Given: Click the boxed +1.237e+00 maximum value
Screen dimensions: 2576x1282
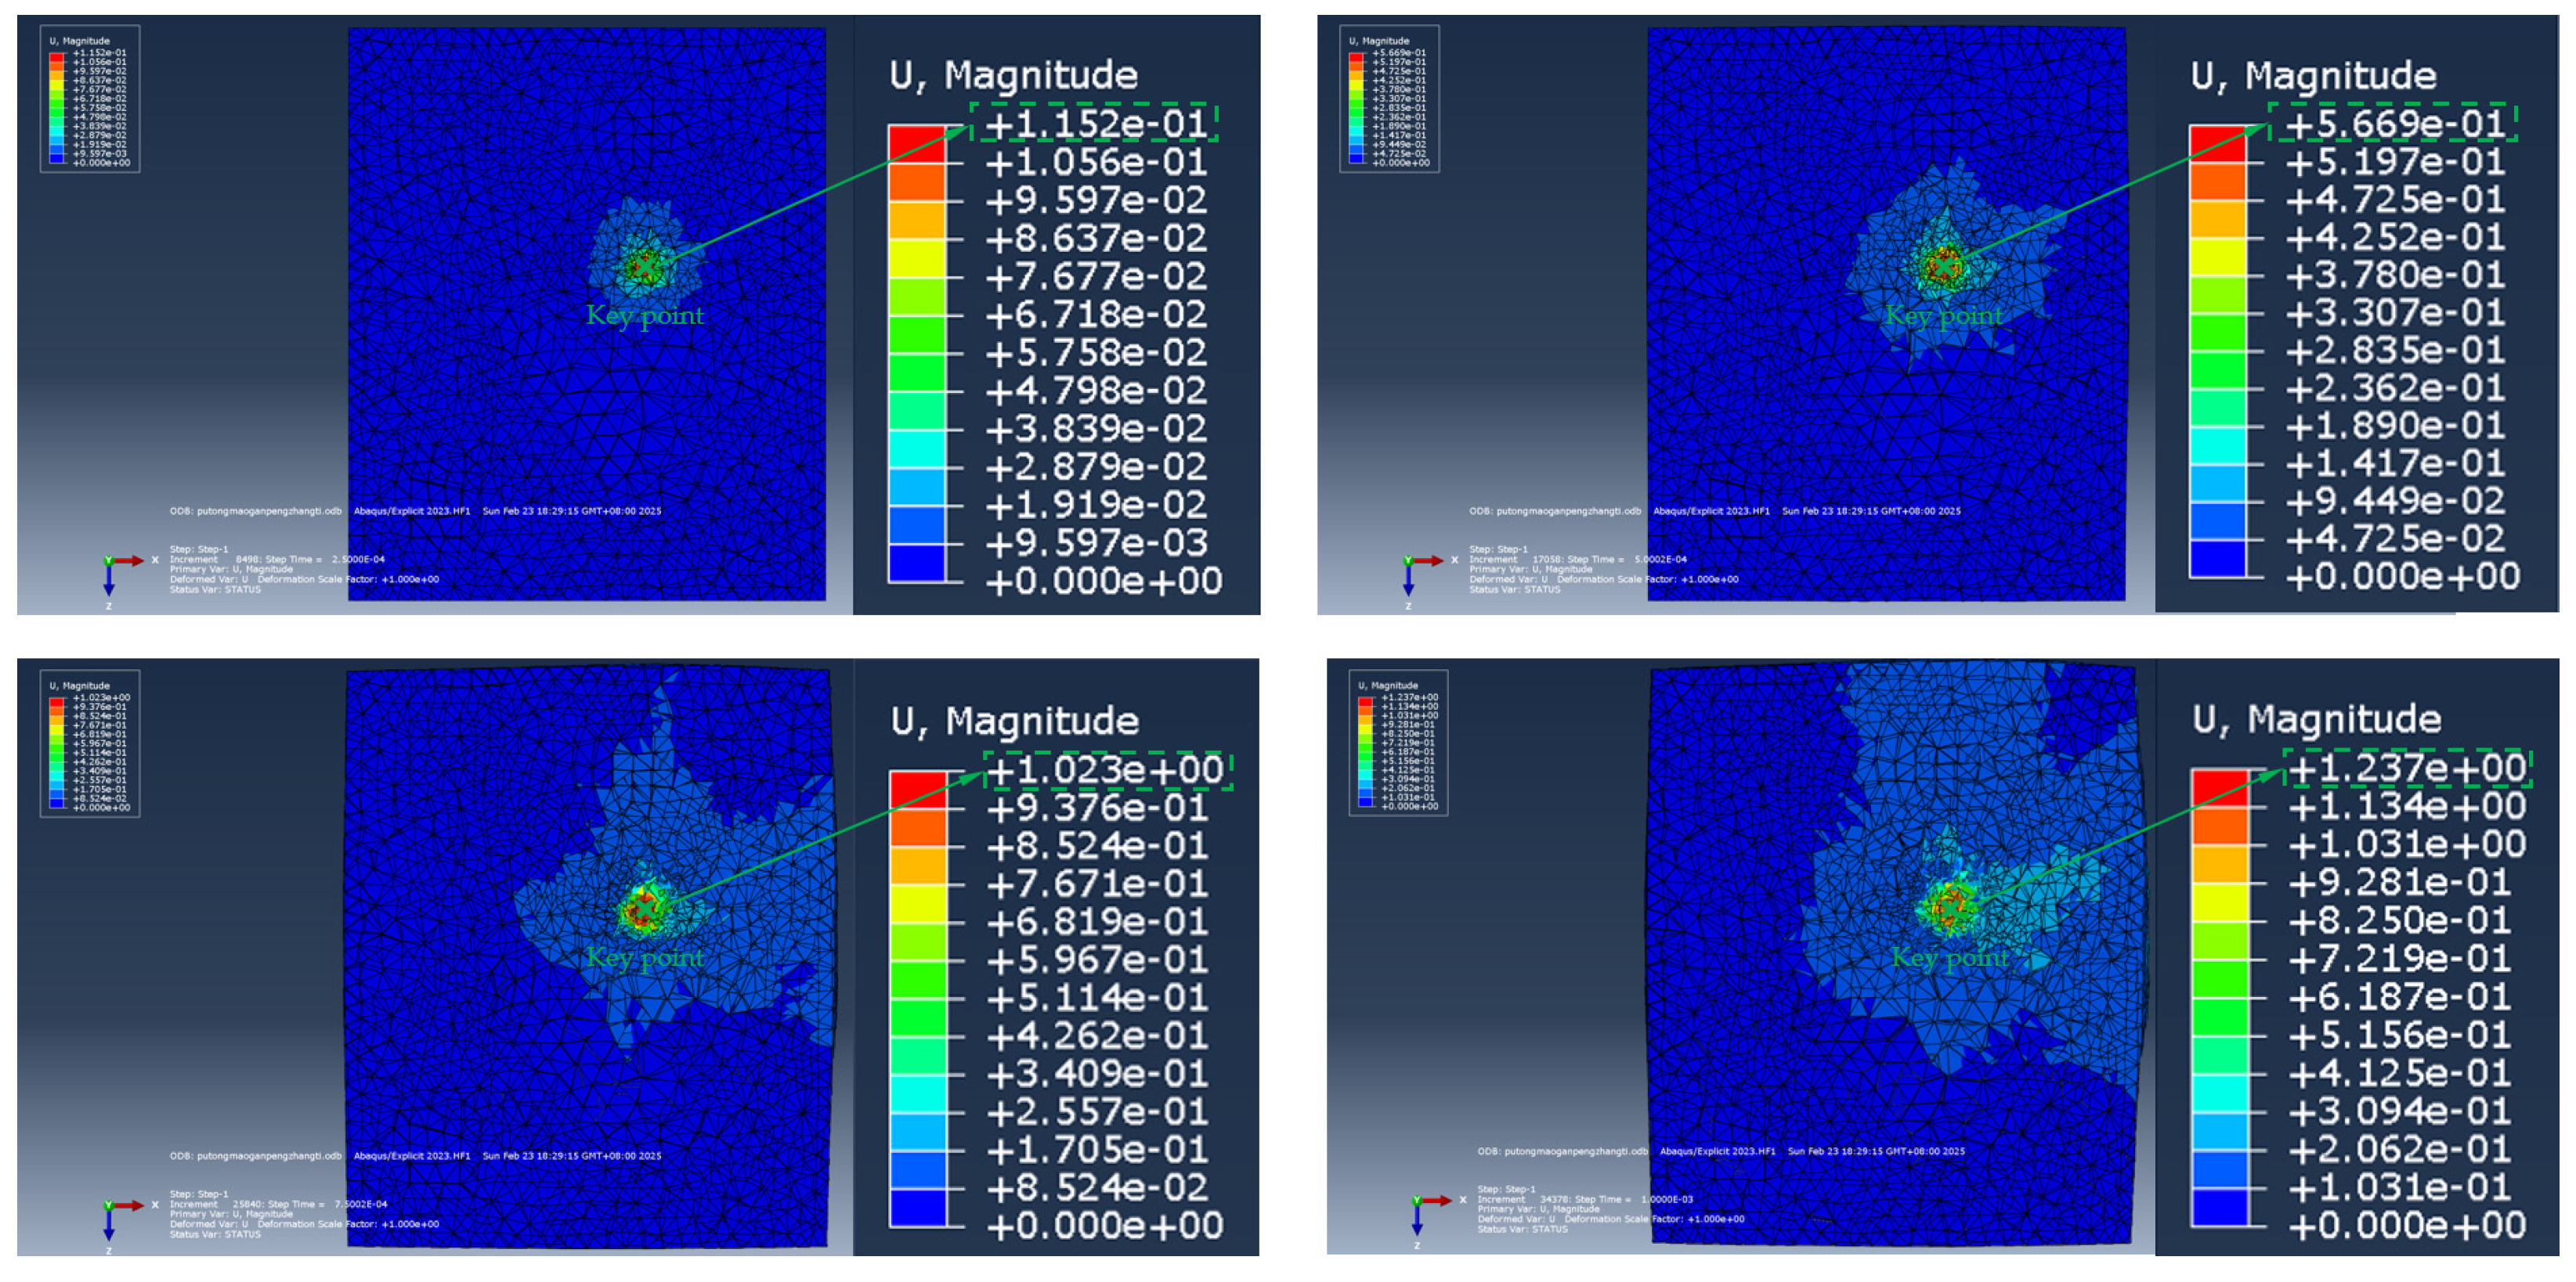Looking at the screenshot, I should (x=2407, y=769).
